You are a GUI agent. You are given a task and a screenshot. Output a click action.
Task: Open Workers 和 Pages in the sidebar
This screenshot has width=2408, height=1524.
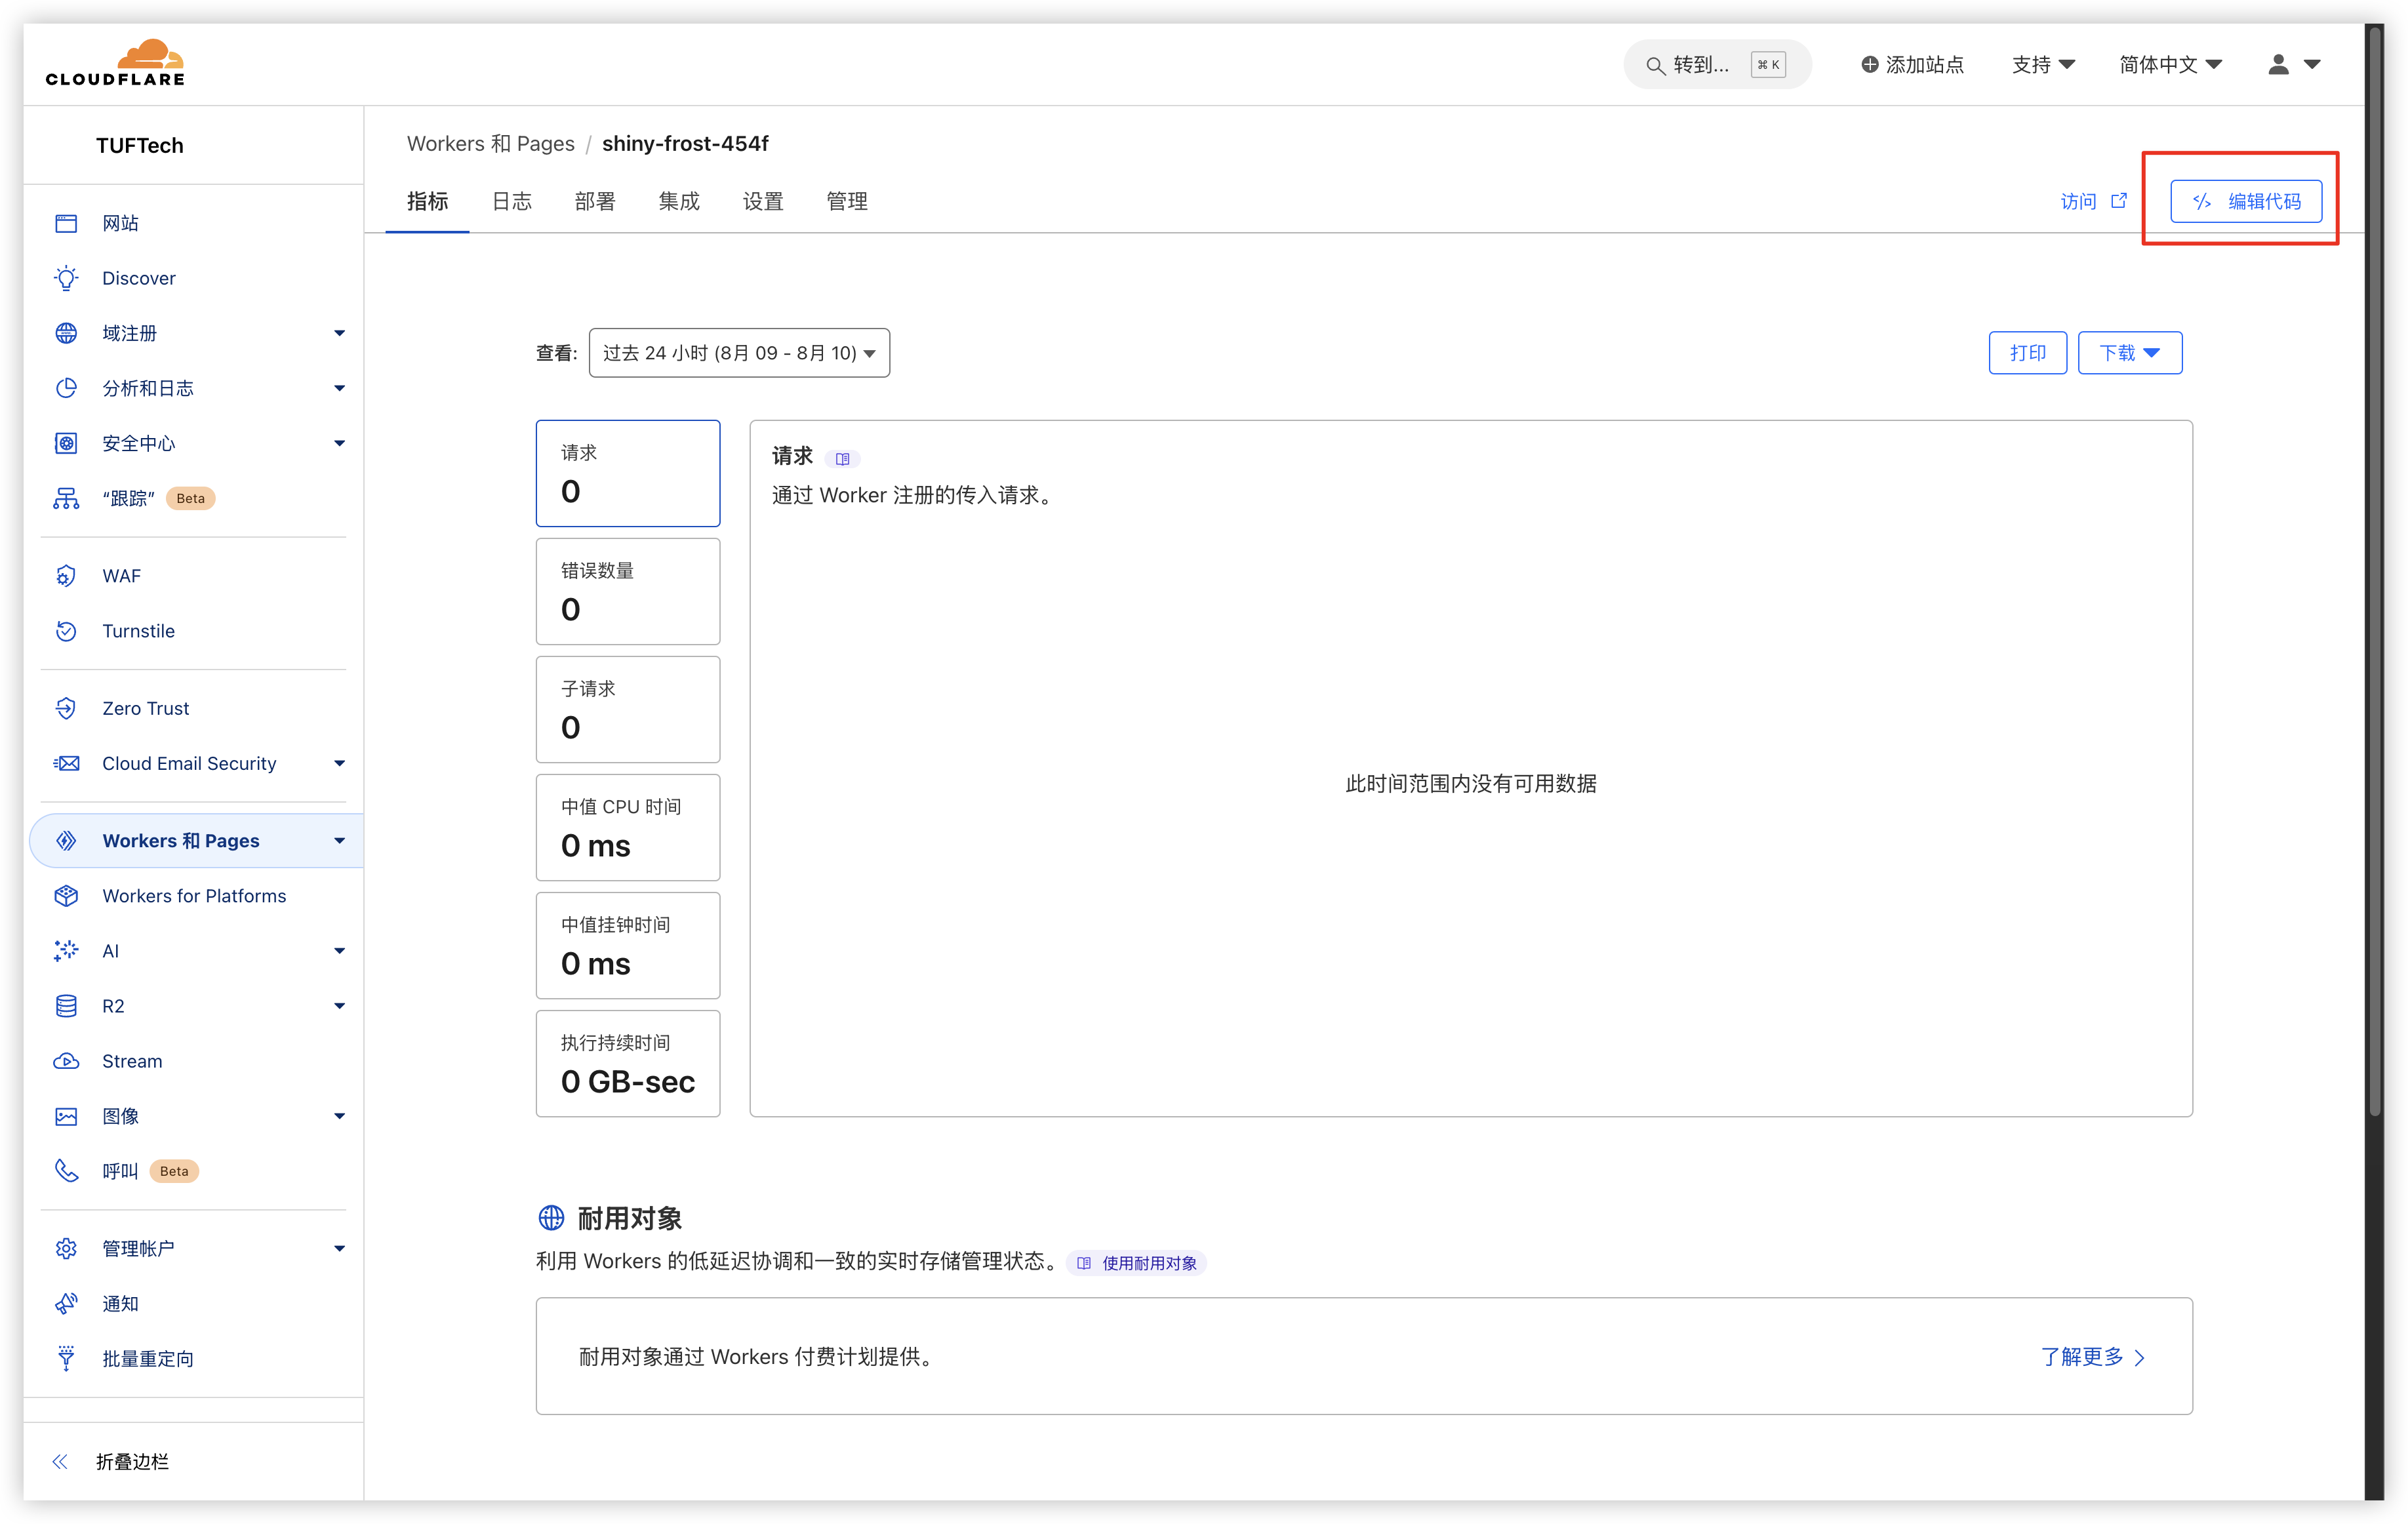tap(180, 840)
